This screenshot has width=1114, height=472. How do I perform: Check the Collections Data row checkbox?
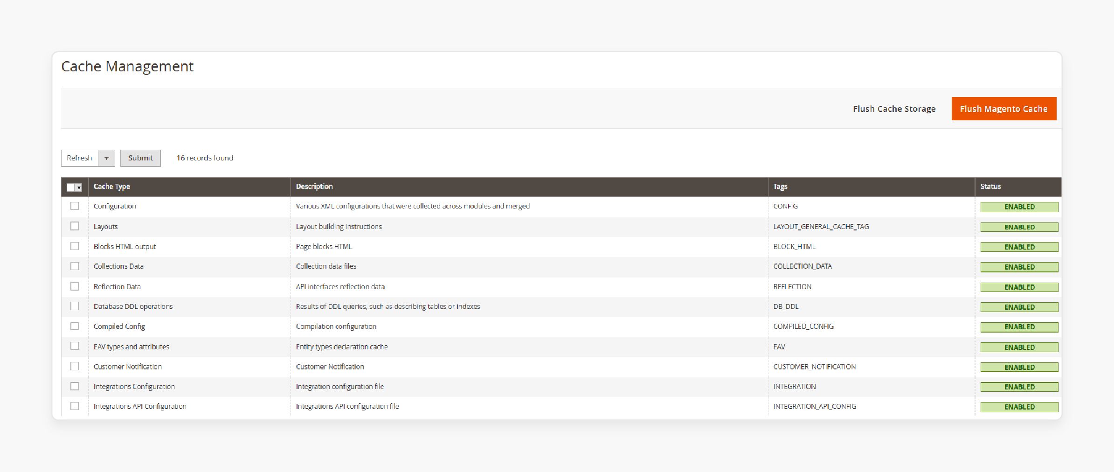(x=75, y=266)
